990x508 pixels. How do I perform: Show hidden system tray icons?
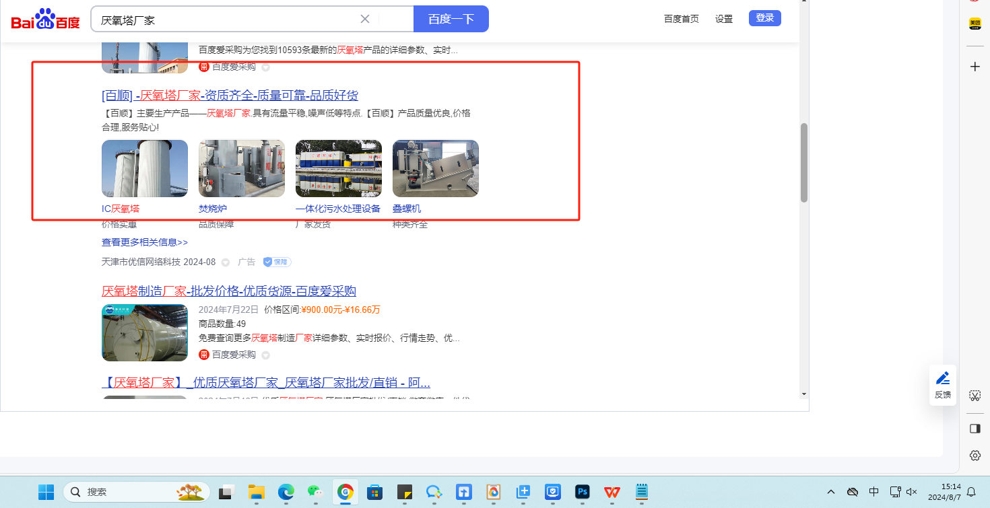[831, 492]
